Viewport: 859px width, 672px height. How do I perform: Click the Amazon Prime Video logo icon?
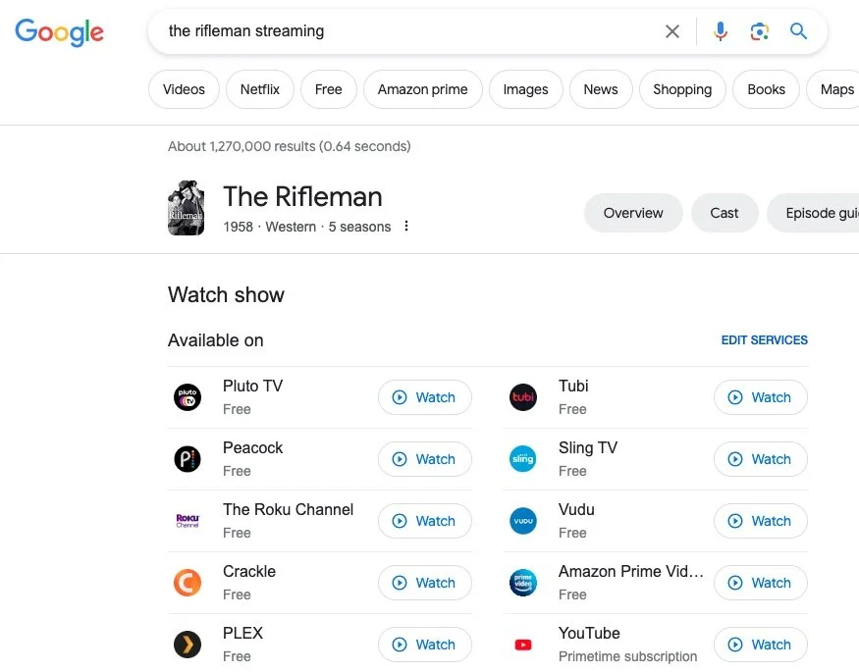pyautogui.click(x=523, y=583)
